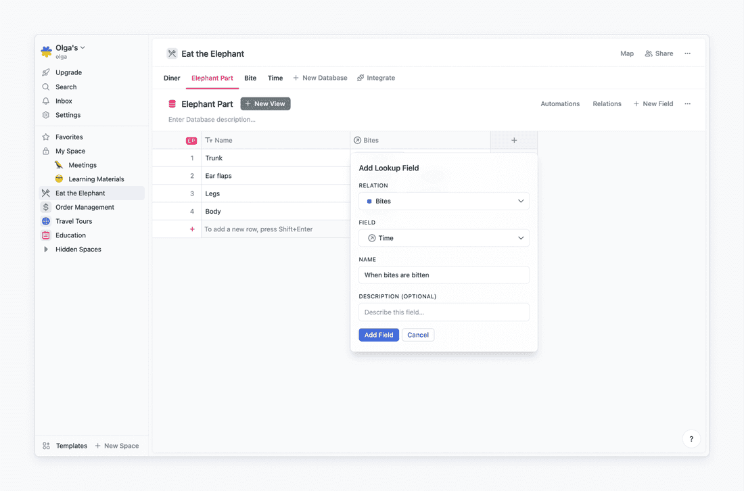Switch to the Bite tab
This screenshot has width=744, height=491.
click(250, 78)
